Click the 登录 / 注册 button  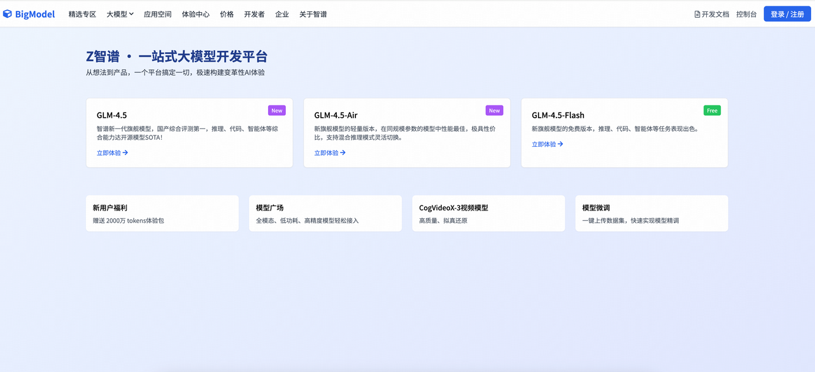click(787, 14)
